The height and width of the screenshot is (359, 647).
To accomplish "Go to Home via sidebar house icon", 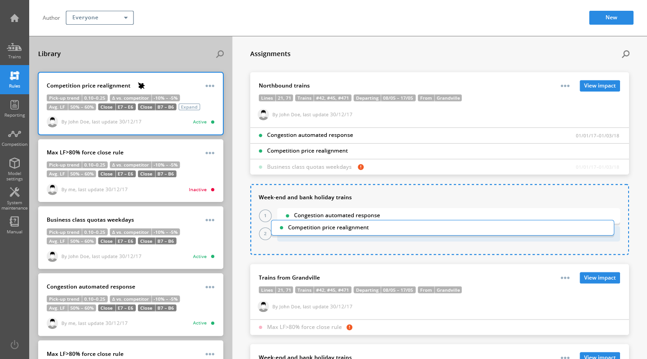I will pyautogui.click(x=14, y=18).
